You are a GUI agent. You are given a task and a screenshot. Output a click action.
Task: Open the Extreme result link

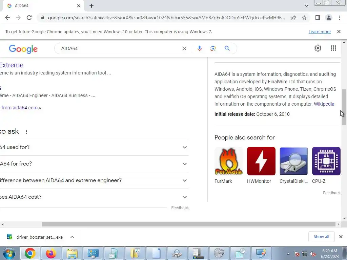(12, 65)
